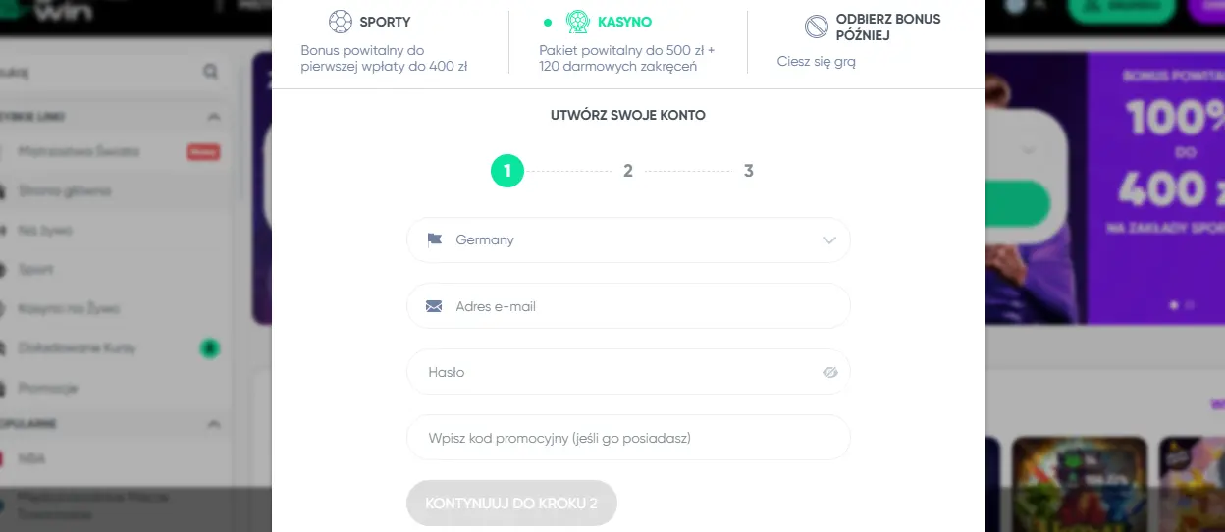Focus the promo code input field
The height and width of the screenshot is (532, 1225).
coord(628,438)
